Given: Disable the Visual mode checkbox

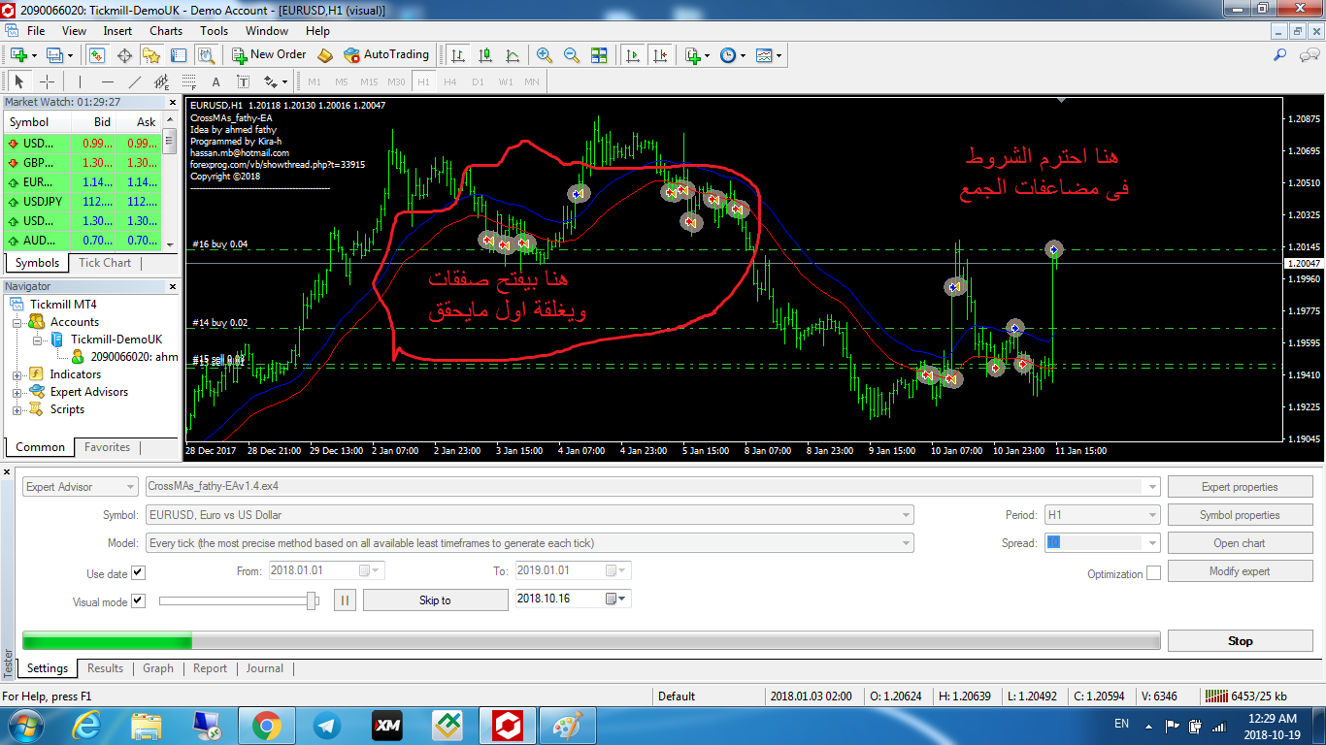Looking at the screenshot, I should pyautogui.click(x=138, y=601).
